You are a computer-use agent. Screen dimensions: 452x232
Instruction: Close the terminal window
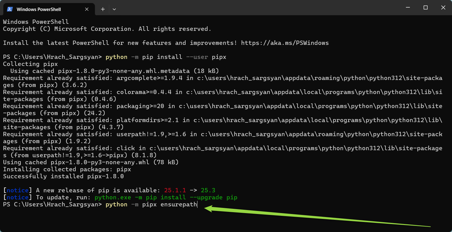click(443, 8)
